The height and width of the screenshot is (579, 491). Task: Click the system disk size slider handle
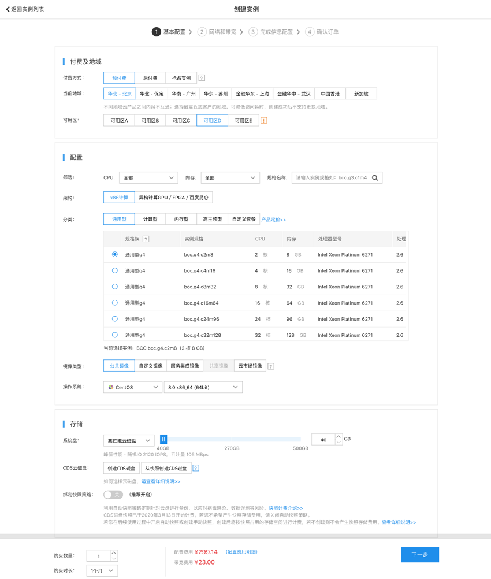point(163,439)
